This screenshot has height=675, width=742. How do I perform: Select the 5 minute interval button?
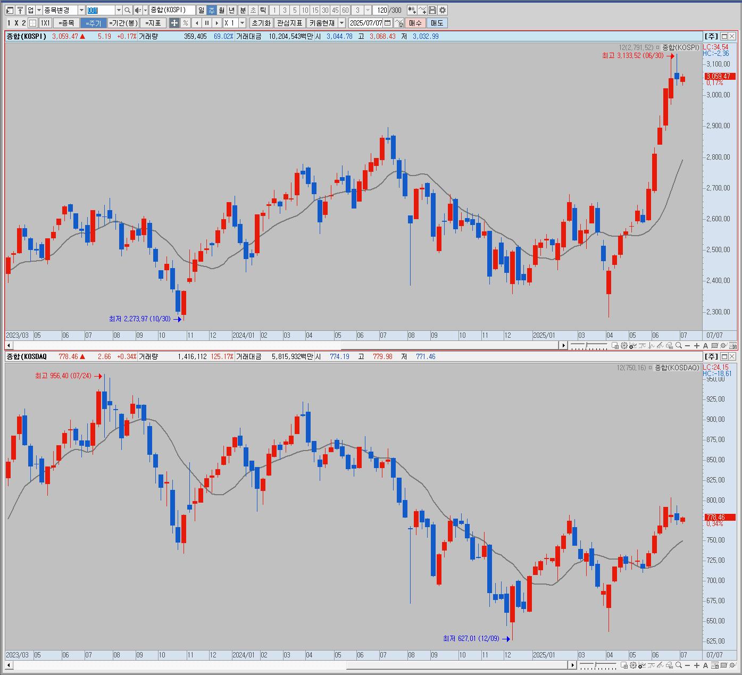[x=295, y=10]
